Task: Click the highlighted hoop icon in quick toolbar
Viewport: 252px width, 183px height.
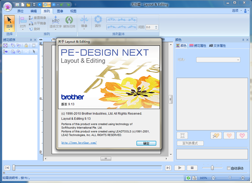Action: pyautogui.click(x=45, y=5)
